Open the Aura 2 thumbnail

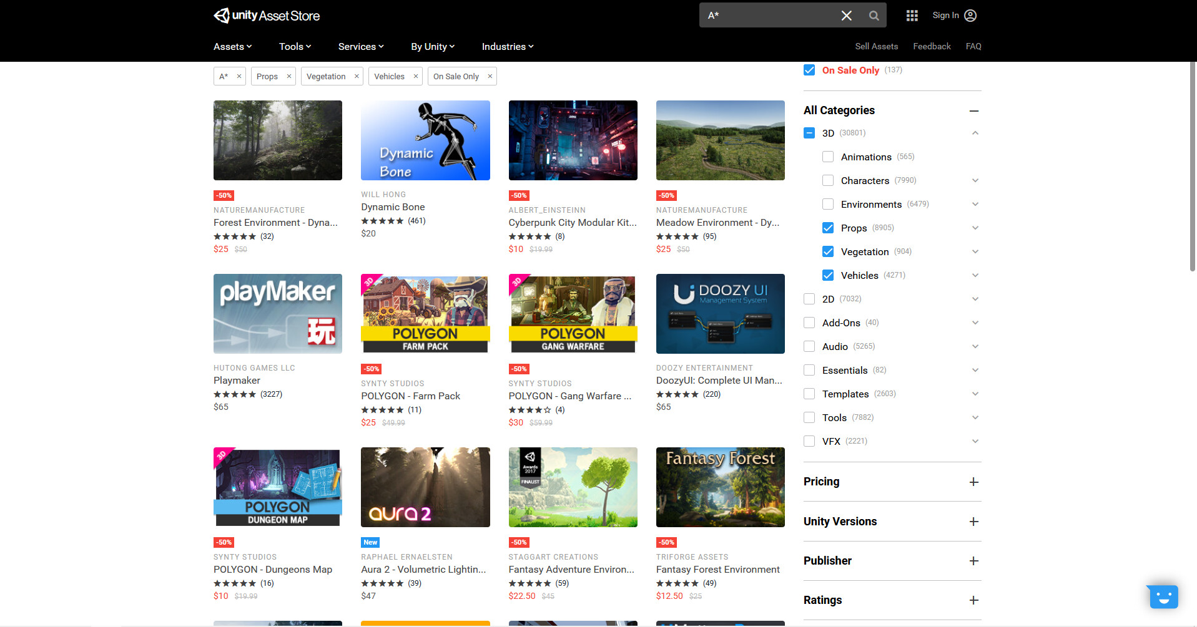425,487
